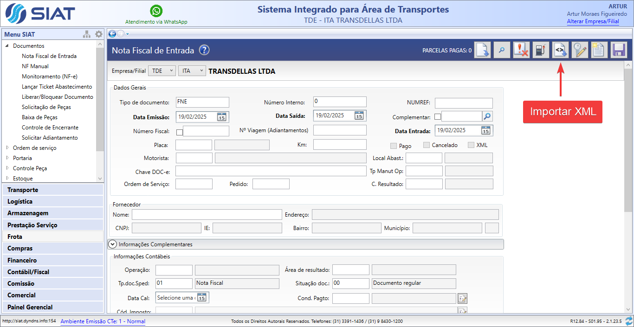Click the magnifier search icon in toolbar

click(x=502, y=50)
